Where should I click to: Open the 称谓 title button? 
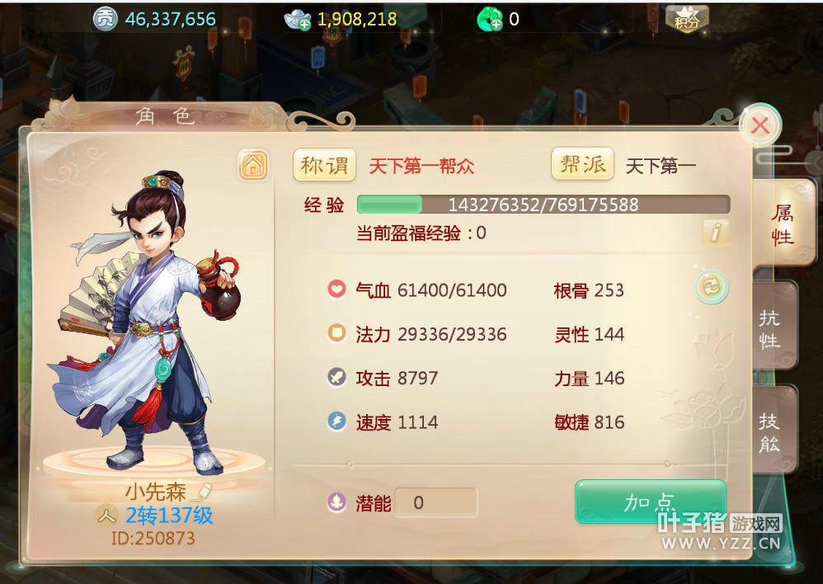coord(324,166)
